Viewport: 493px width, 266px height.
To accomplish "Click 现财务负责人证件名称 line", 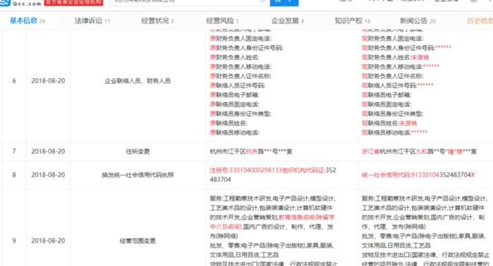I will click(x=392, y=76).
